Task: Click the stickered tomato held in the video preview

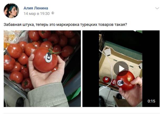Action: click(x=125, y=80)
